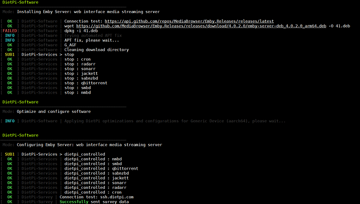Click the 'stop : radarr' entry
Image resolution: width=360 pixels, height=204 pixels.
tap(80, 64)
